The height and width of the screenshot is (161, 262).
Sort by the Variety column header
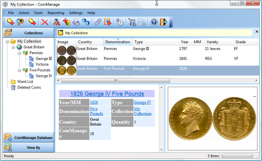tap(219, 42)
